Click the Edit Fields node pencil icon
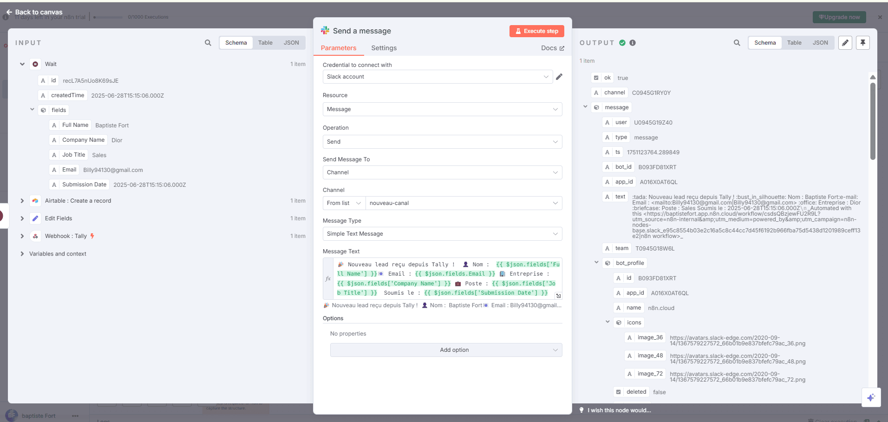The image size is (888, 422). [x=35, y=218]
